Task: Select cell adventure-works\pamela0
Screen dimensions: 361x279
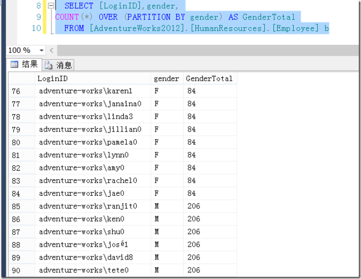Action: click(93, 143)
